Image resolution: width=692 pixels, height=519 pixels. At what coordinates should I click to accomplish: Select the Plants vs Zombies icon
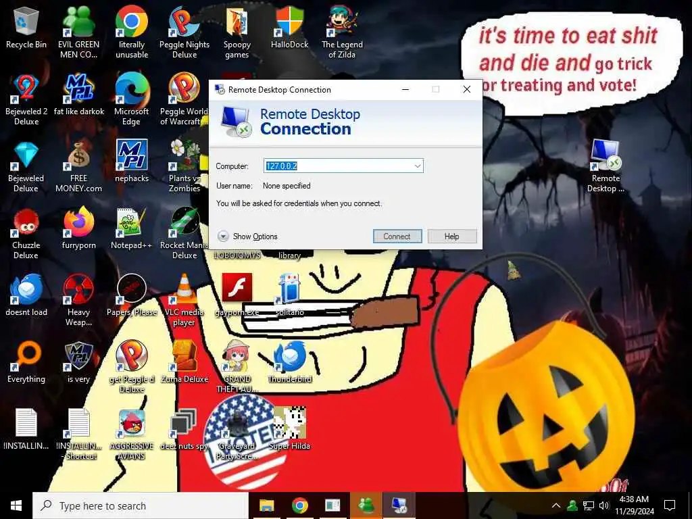(x=184, y=166)
